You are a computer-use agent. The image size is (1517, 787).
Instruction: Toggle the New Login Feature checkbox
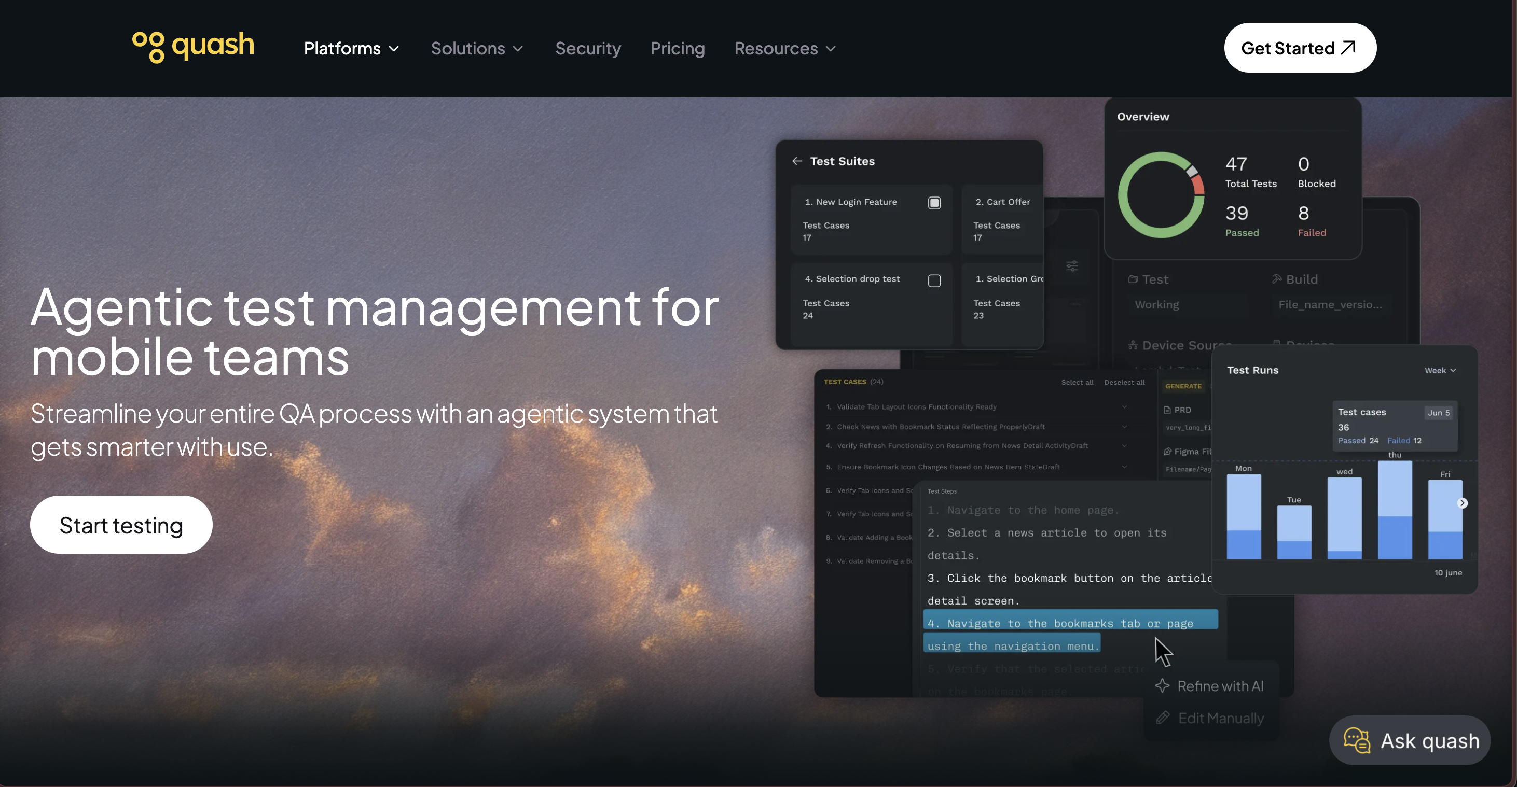coord(934,203)
